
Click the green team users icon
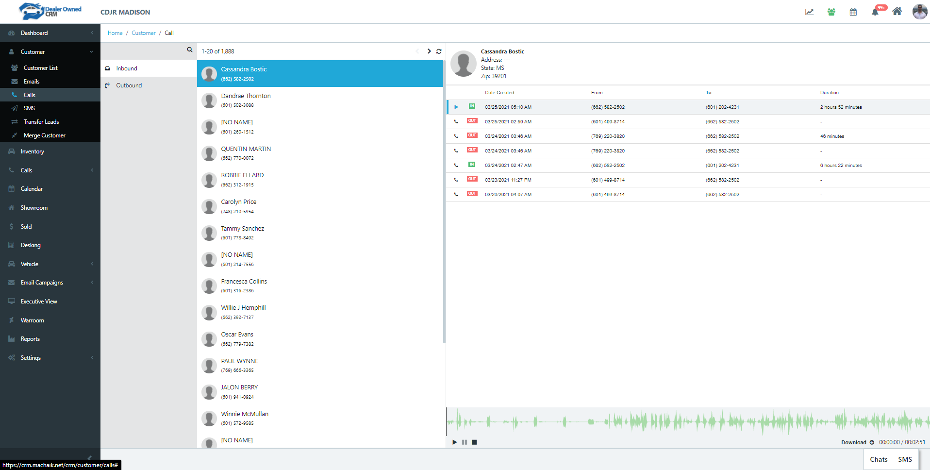(x=831, y=12)
